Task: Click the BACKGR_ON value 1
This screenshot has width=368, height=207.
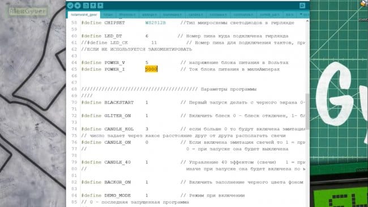Action: click(x=147, y=182)
